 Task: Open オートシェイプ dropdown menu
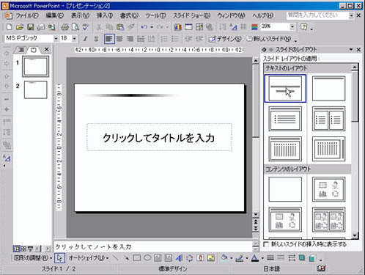coord(89,258)
